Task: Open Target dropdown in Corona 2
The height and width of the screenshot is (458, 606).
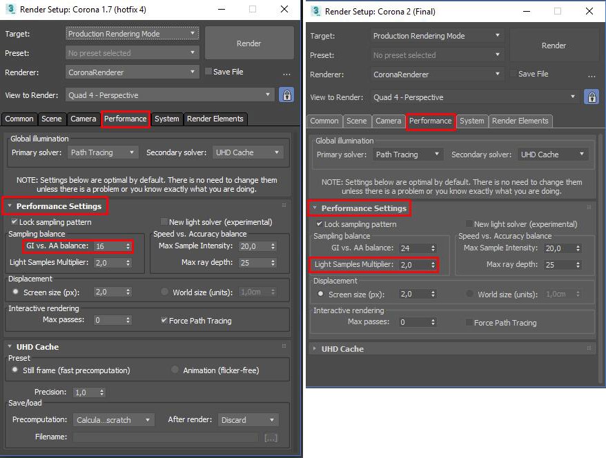Action: coord(437,36)
